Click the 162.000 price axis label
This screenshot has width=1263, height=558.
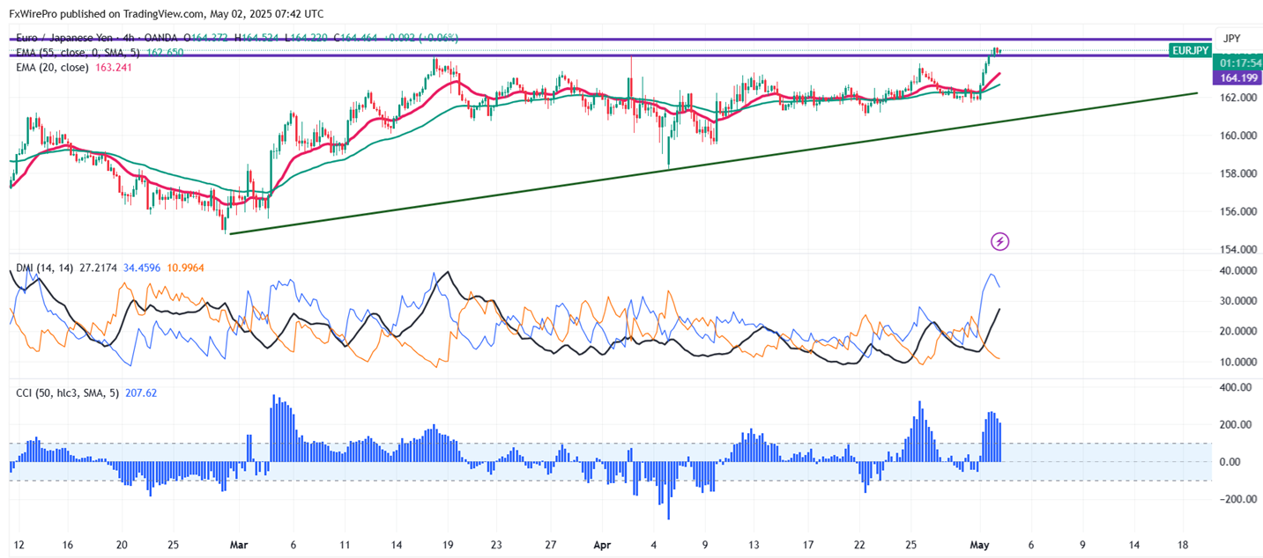pyautogui.click(x=1237, y=98)
